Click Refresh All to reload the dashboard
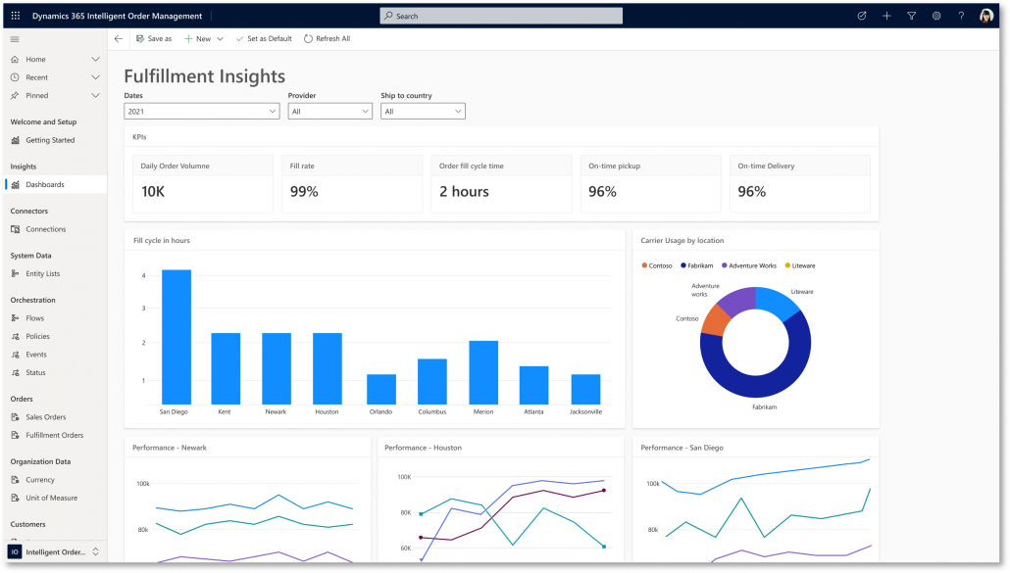Screen dimensions: 1010x573 coord(333,38)
